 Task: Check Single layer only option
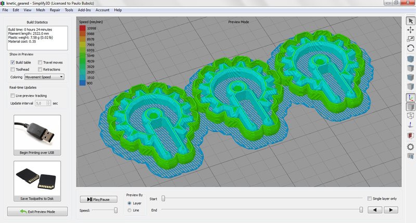click(x=369, y=199)
